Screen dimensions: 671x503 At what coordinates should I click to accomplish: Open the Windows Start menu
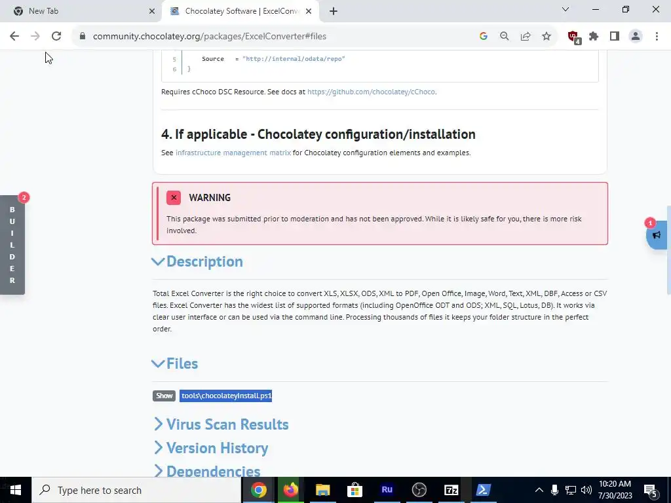(16, 490)
